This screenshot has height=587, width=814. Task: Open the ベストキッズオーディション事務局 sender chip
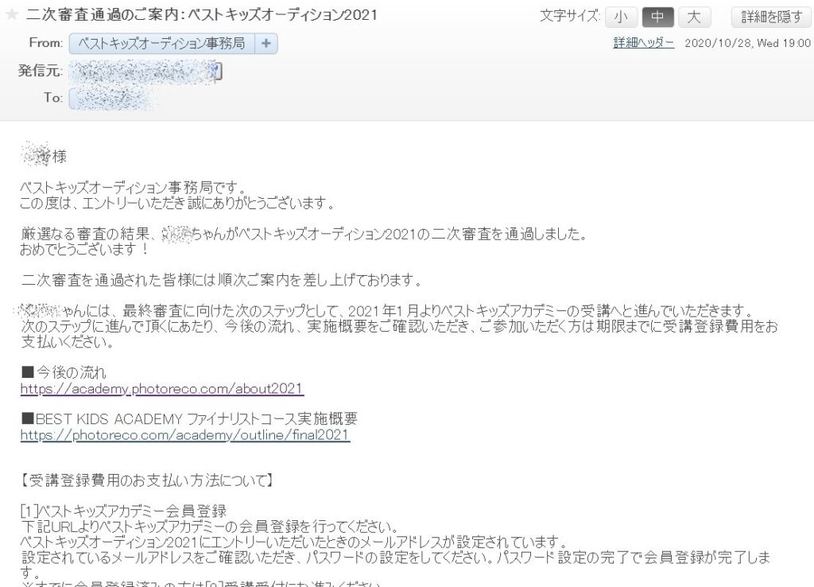tap(162, 43)
